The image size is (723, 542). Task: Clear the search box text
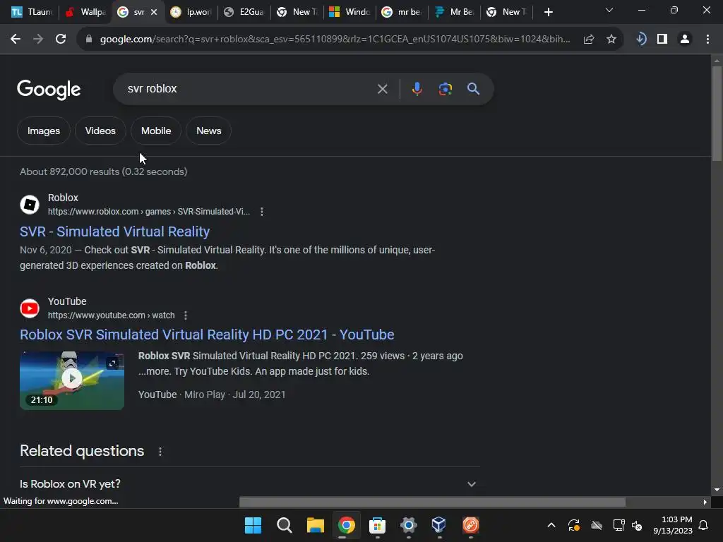pyautogui.click(x=382, y=89)
